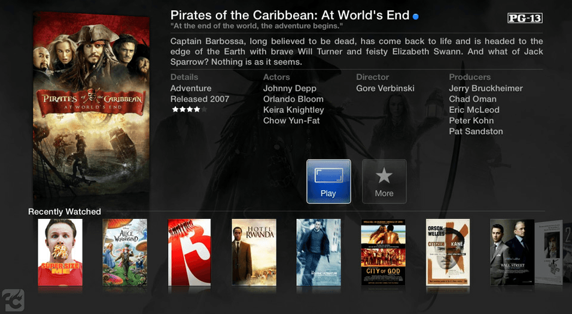
Task: Click actor name Johnny Depp
Action: pyautogui.click(x=290, y=89)
